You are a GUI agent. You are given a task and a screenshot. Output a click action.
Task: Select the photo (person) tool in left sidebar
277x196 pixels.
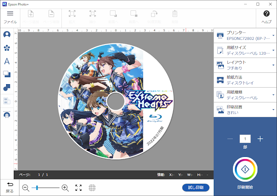click(x=7, y=34)
